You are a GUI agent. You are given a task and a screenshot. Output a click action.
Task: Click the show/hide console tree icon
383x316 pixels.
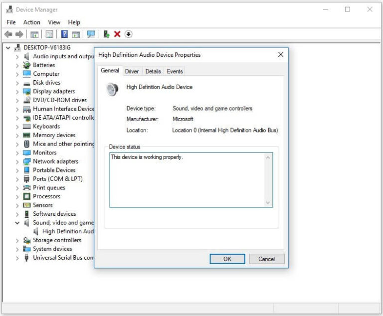pyautogui.click(x=34, y=34)
